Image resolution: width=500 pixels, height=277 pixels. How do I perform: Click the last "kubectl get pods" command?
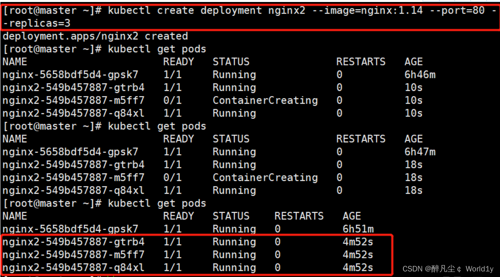coord(157,203)
